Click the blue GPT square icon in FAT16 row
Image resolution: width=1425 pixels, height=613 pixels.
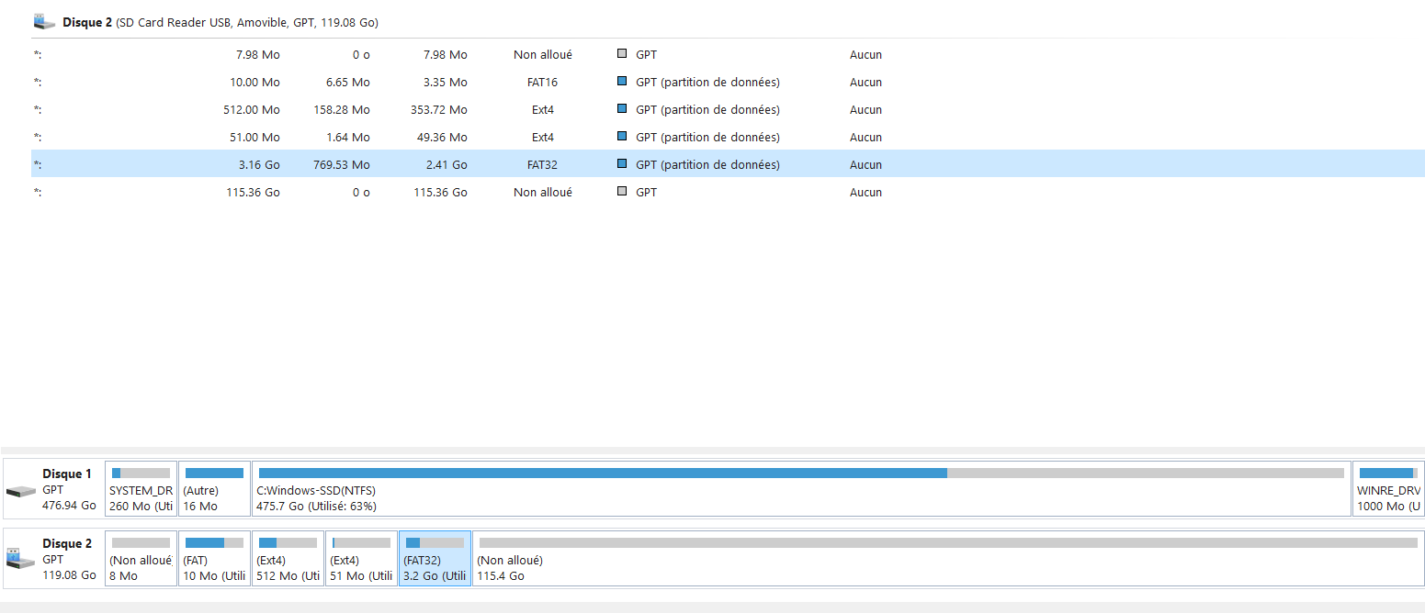point(623,82)
